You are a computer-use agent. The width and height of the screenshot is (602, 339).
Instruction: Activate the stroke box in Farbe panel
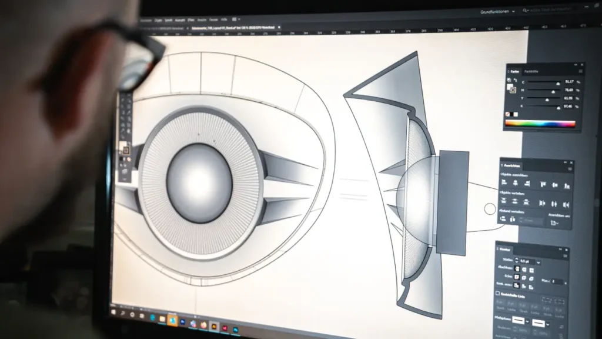(x=512, y=91)
